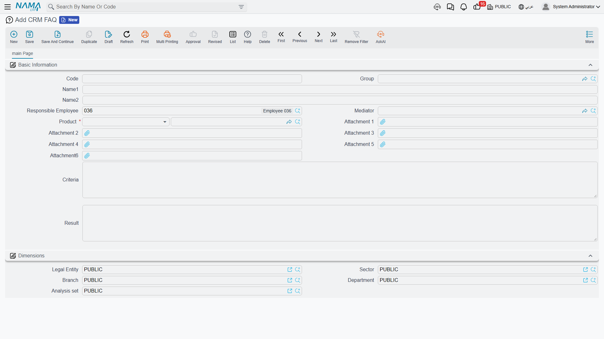
Task: Open Branch lookup search icon
Action: 298,280
